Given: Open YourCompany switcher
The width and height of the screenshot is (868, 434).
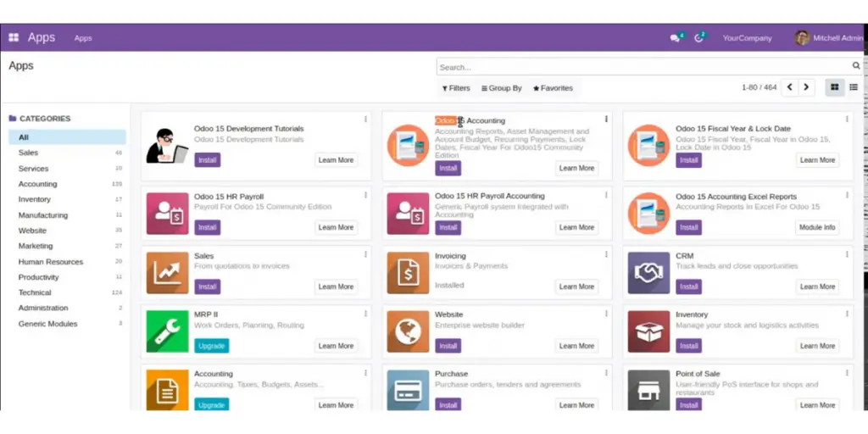Looking at the screenshot, I should tap(747, 38).
